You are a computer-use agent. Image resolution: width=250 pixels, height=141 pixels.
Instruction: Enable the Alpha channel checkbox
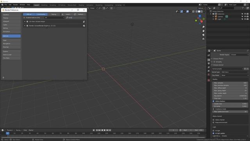click(214, 120)
